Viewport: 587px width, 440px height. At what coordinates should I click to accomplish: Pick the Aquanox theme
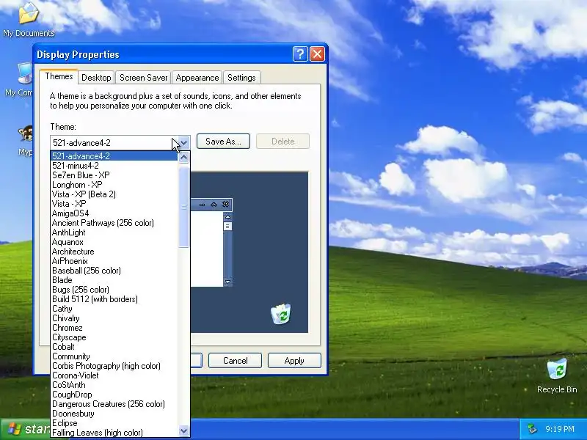point(114,242)
